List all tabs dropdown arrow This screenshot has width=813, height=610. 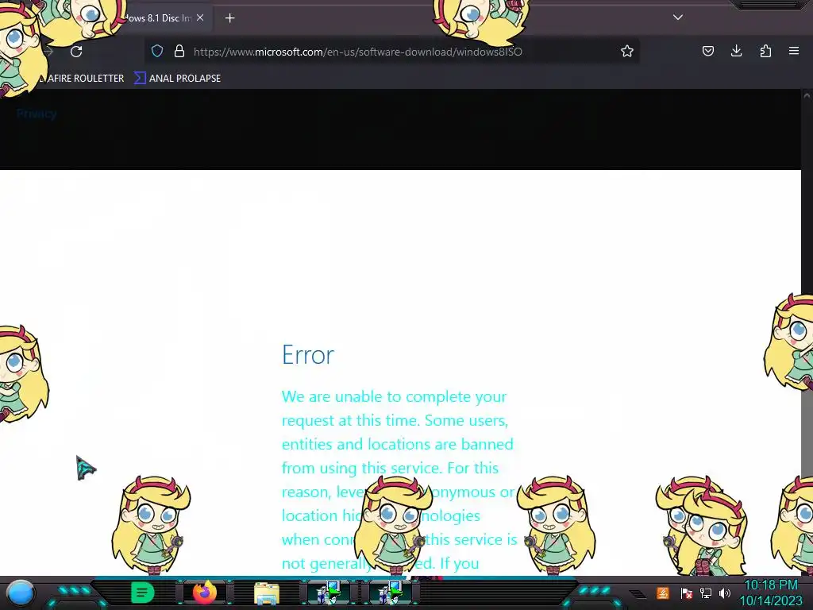coord(678,17)
